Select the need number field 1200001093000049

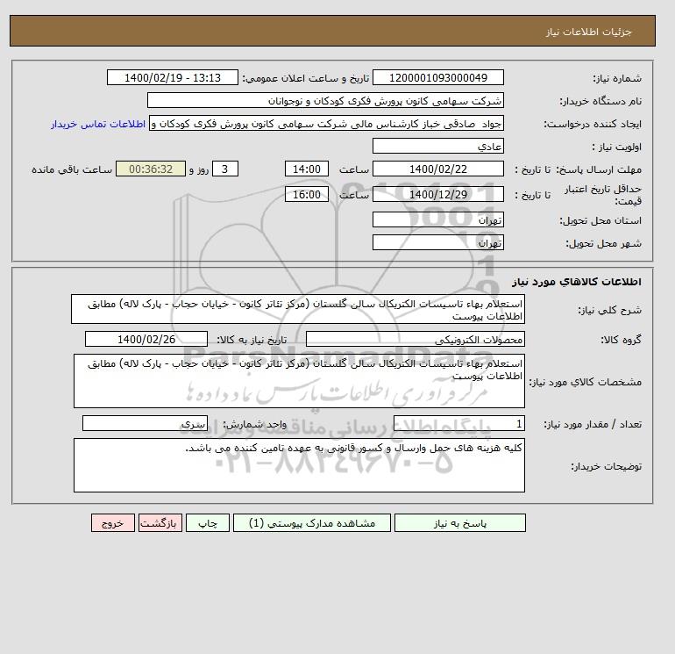tap(437, 77)
